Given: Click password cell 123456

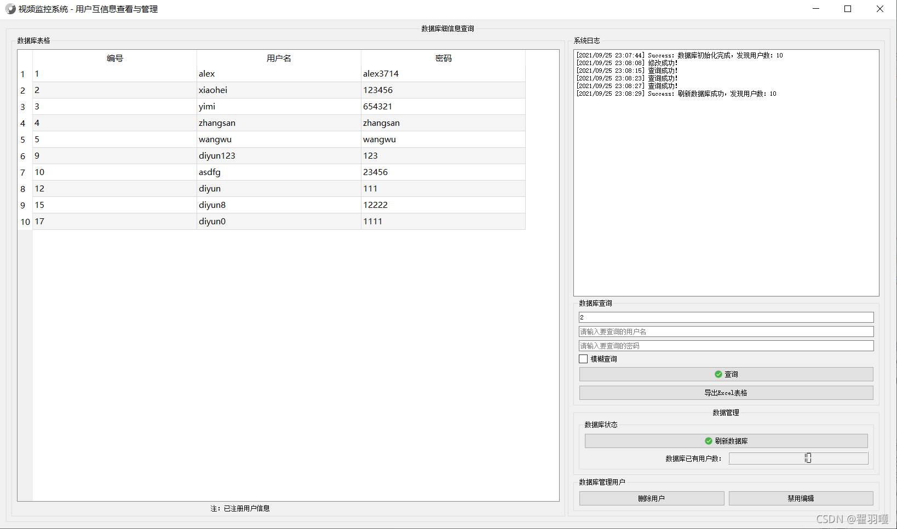Looking at the screenshot, I should tap(444, 90).
